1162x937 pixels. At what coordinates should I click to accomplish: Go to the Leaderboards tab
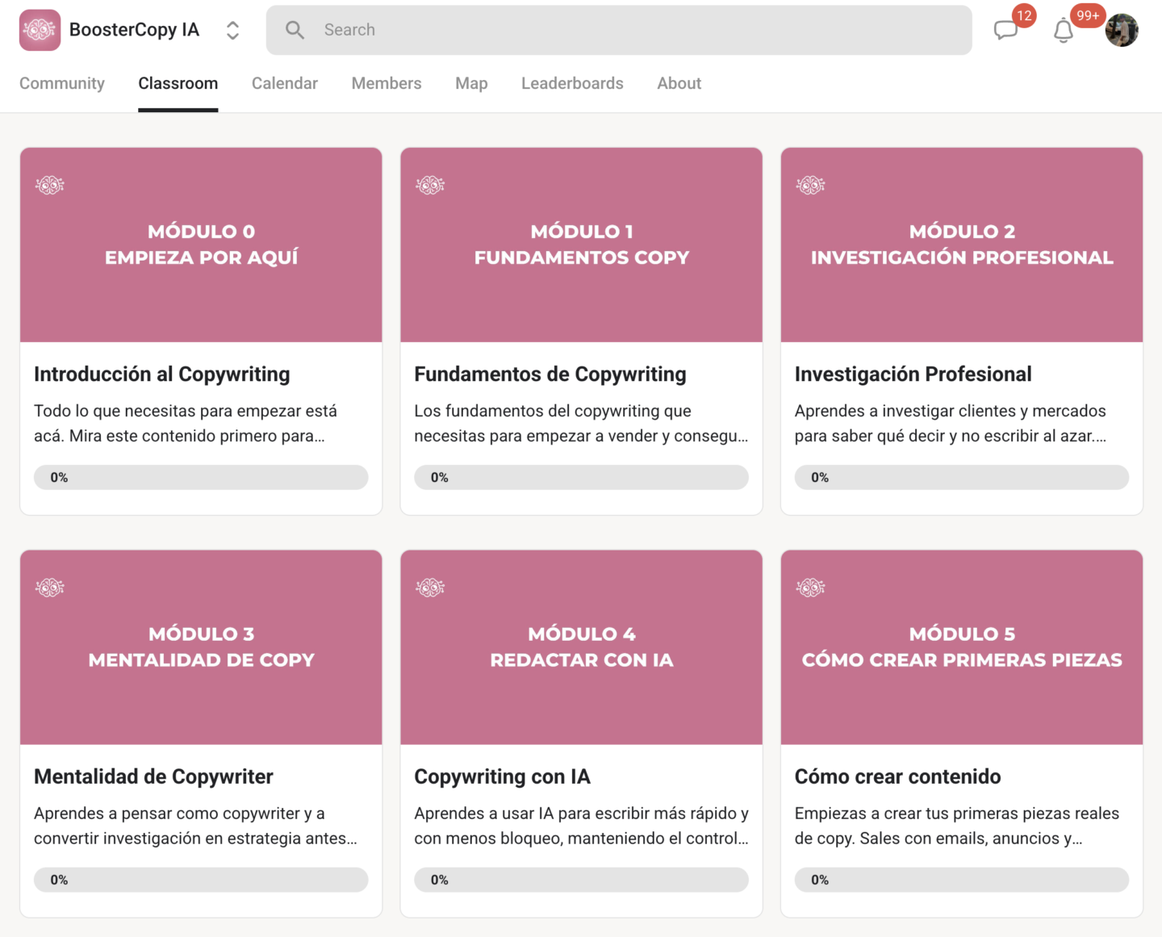pos(572,83)
